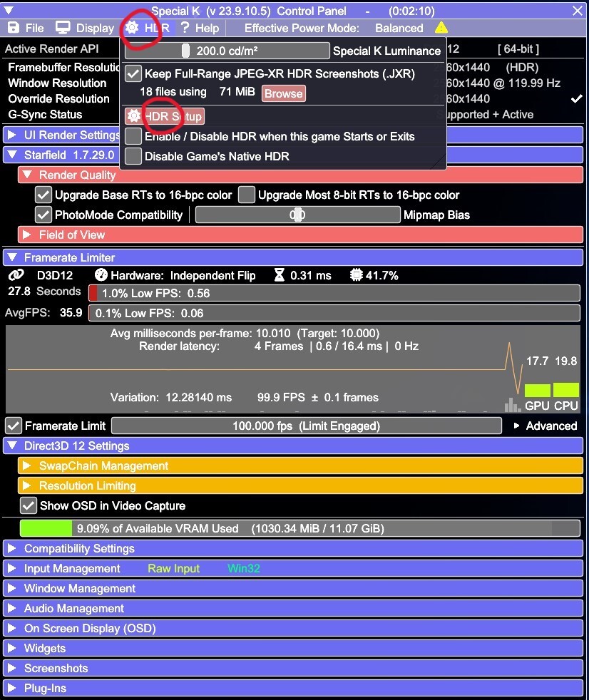Adjust the Mipmap Bias slider

[297, 215]
